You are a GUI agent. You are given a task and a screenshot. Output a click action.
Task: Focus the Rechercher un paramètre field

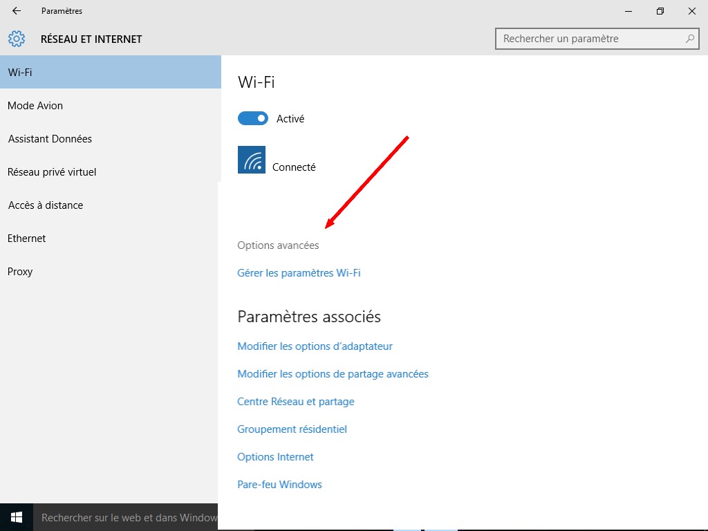click(x=597, y=39)
